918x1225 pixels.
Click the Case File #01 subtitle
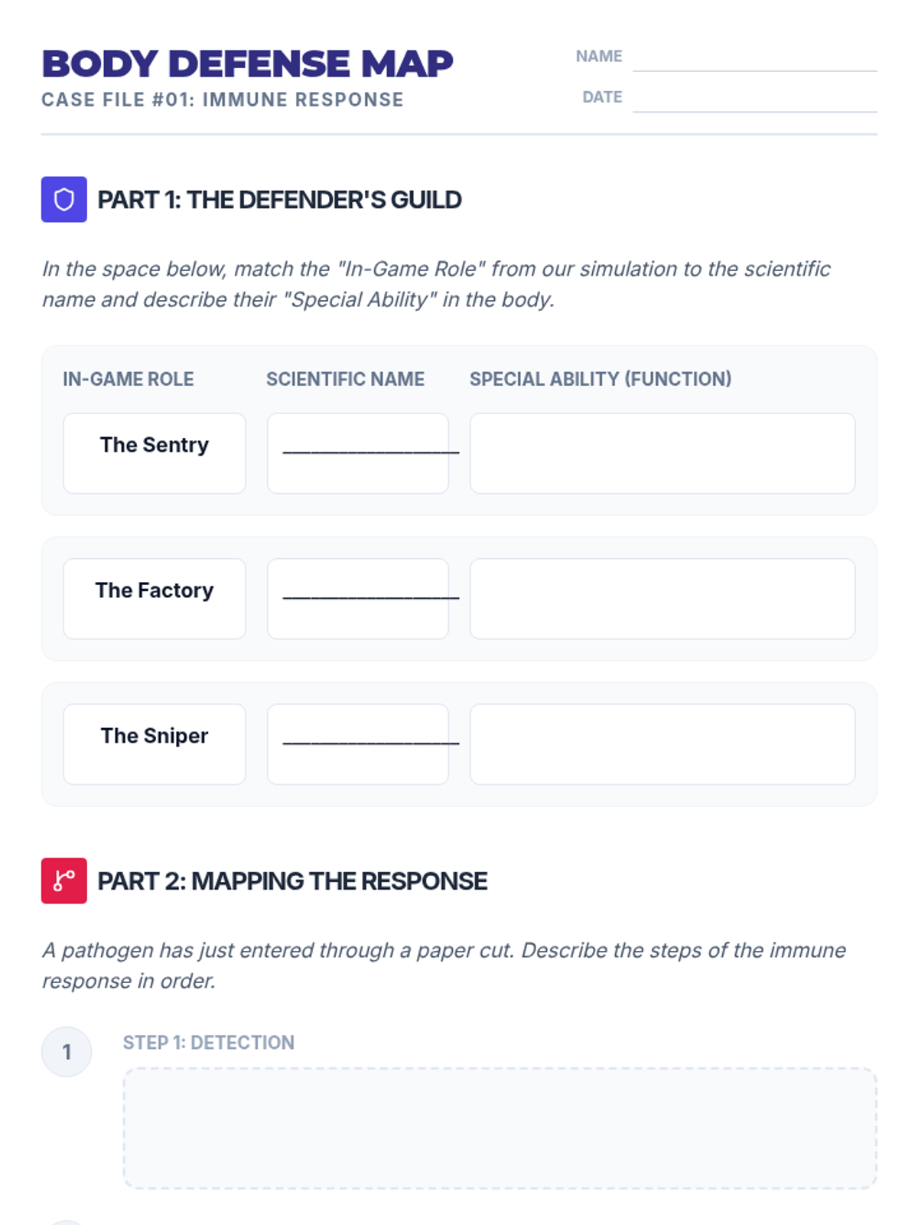[223, 100]
